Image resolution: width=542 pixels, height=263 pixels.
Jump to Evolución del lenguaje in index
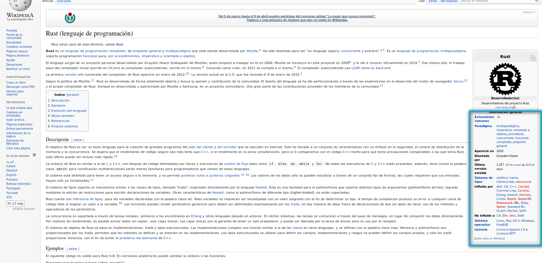tap(69, 111)
